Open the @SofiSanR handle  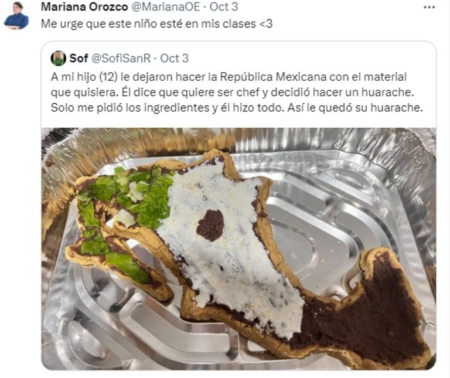coord(121,58)
